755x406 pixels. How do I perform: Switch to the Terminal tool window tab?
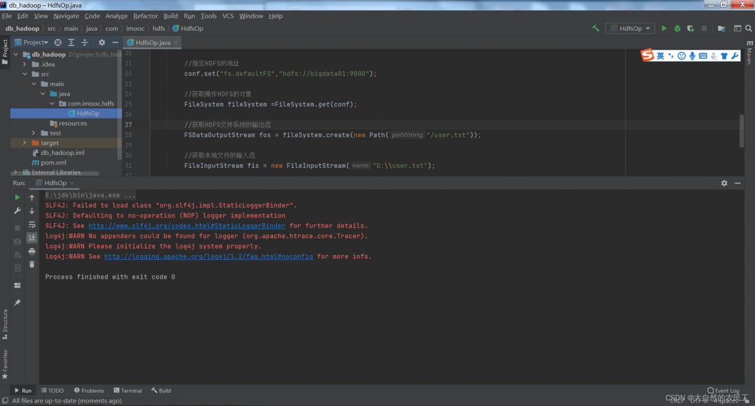(127, 391)
